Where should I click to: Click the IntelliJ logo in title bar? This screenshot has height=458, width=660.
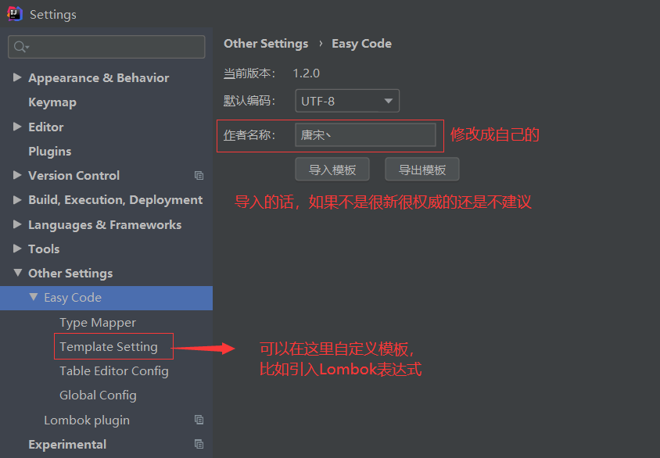(15, 14)
